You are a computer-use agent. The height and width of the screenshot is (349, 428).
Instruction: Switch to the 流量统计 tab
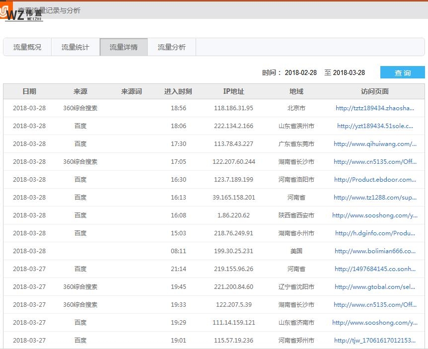[75, 47]
